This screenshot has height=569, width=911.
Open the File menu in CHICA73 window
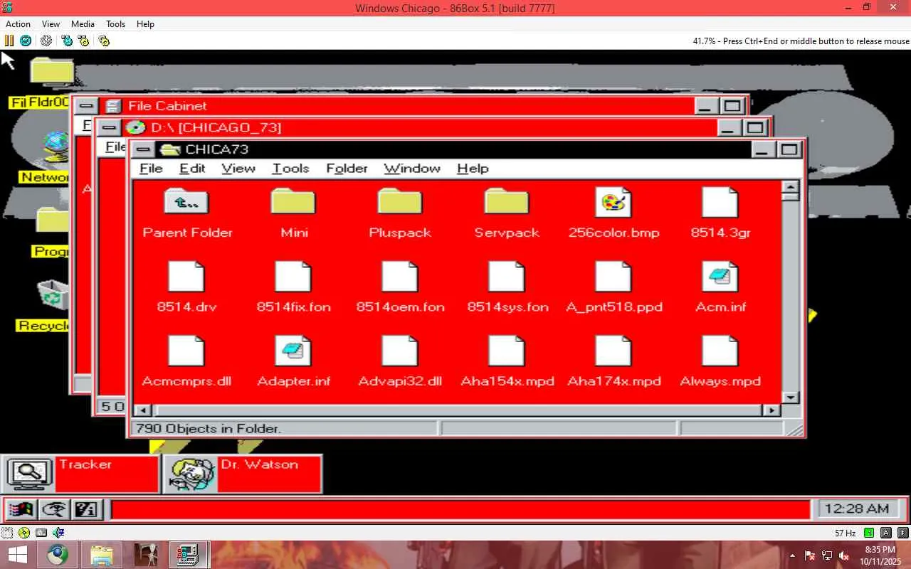tap(151, 169)
